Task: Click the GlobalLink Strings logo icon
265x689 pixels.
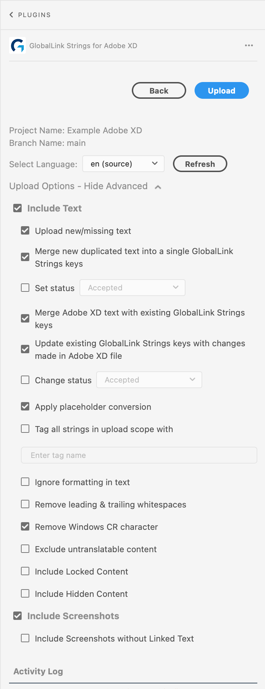Action: coord(17,45)
